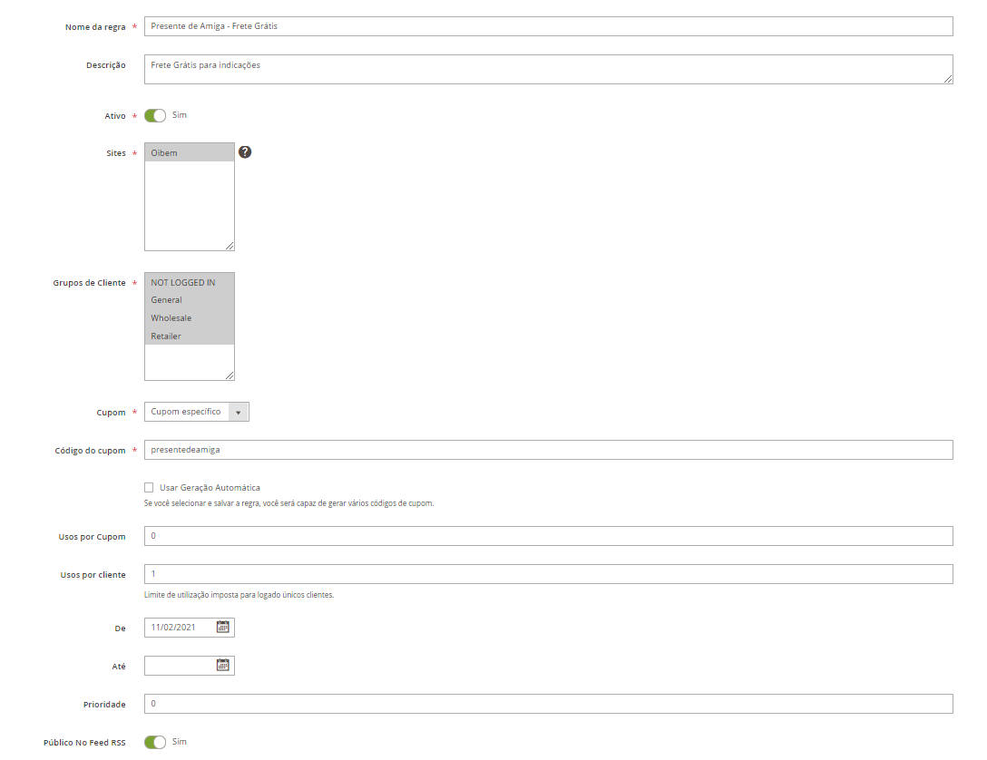Click the Sites help question-mark icon
This screenshot has width=987, height=760.
tap(245, 151)
